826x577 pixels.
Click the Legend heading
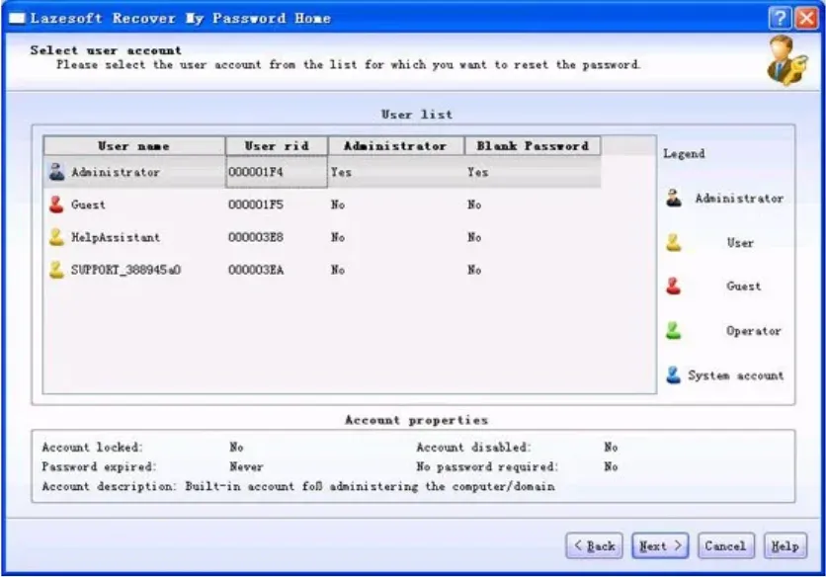pyautogui.click(x=684, y=154)
